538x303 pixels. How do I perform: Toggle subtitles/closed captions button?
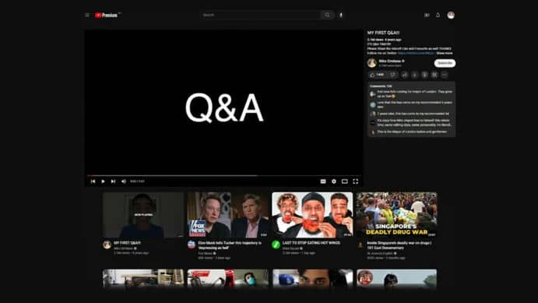[323, 181]
